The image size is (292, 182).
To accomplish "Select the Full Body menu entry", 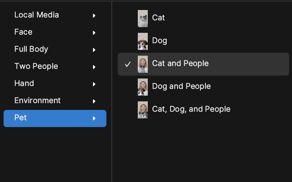I will [31, 49].
